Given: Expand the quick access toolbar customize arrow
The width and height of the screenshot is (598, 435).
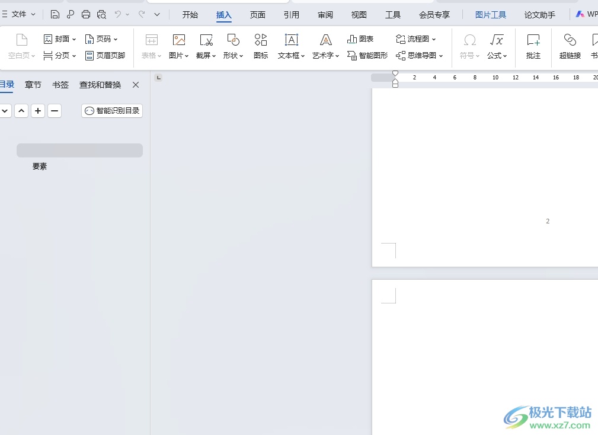Looking at the screenshot, I should click(156, 14).
